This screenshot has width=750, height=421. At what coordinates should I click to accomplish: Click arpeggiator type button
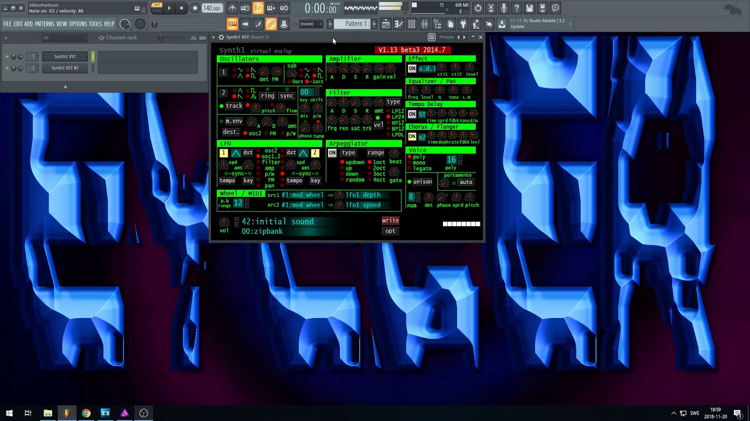click(x=349, y=153)
